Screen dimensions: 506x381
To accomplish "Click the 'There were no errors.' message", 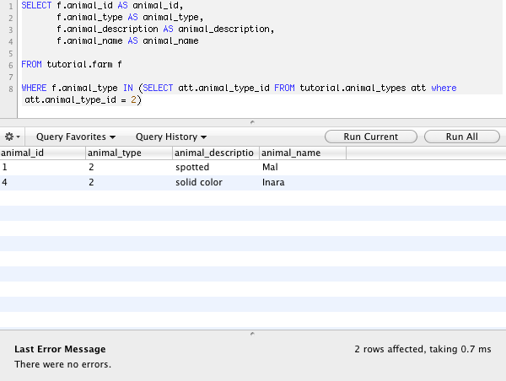I will [x=62, y=364].
